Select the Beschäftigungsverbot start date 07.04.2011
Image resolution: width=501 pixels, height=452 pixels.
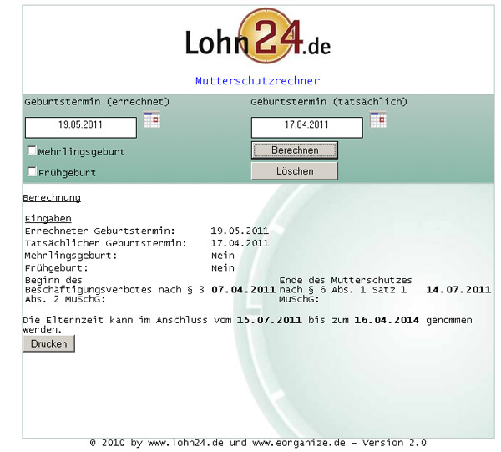(243, 289)
